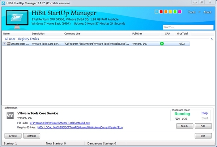Open the HKEY_LOCAL_MACHINE registry entry link
217x147 pixels.
point(80,127)
